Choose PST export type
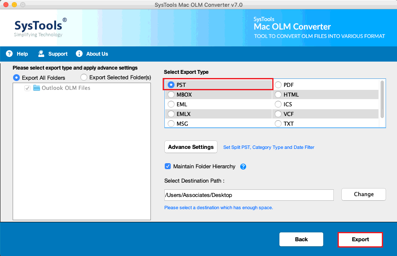Viewport: 397px width, 256px height. [171, 85]
